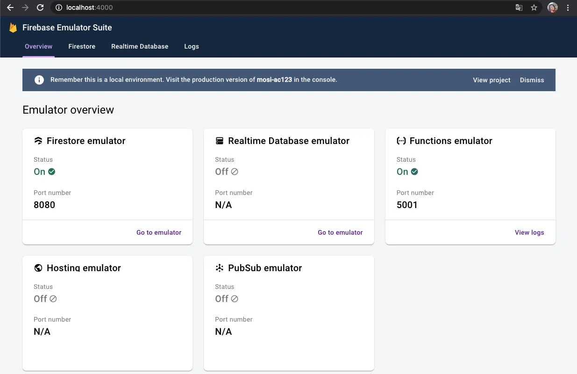This screenshot has height=374, width=577.
Task: Bookmark this page with the star icon
Action: pos(534,7)
